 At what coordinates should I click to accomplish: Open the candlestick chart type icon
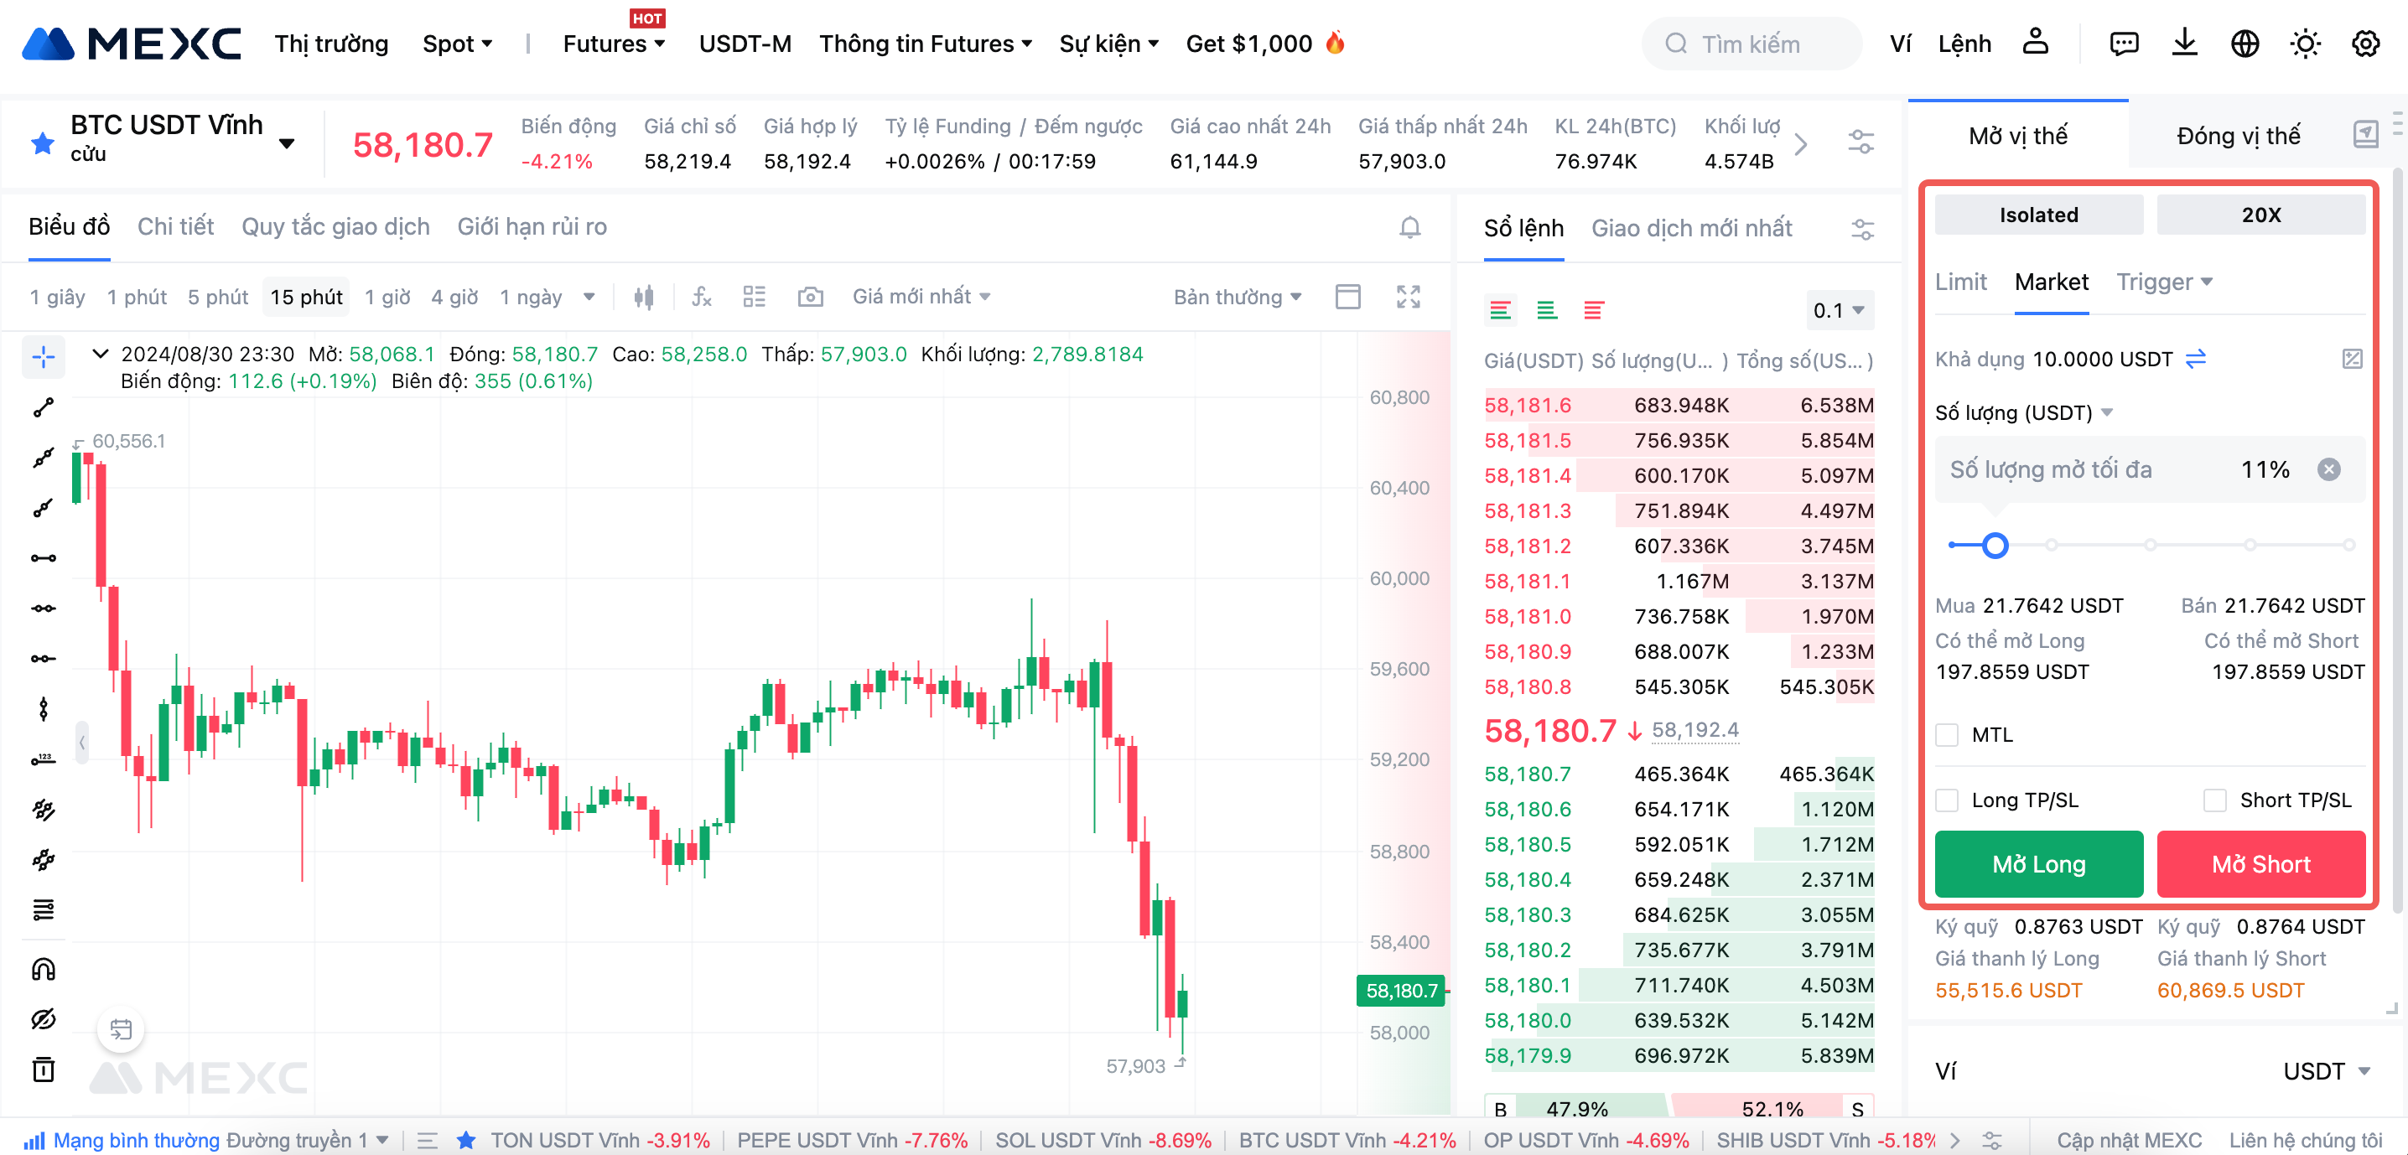click(x=643, y=298)
